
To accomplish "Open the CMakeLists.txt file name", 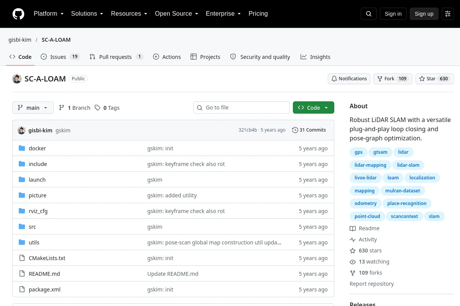I will [47, 258].
